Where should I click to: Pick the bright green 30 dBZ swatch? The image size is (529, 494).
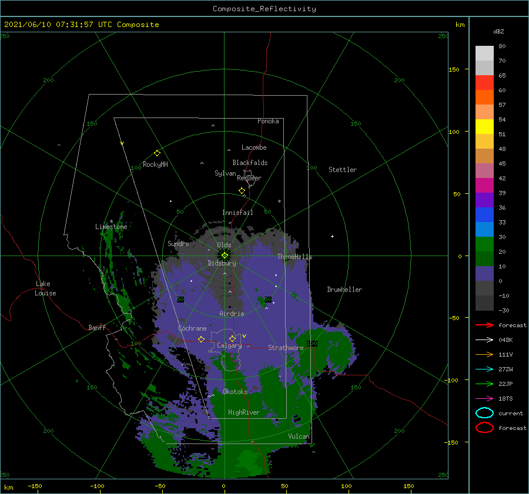click(x=484, y=244)
